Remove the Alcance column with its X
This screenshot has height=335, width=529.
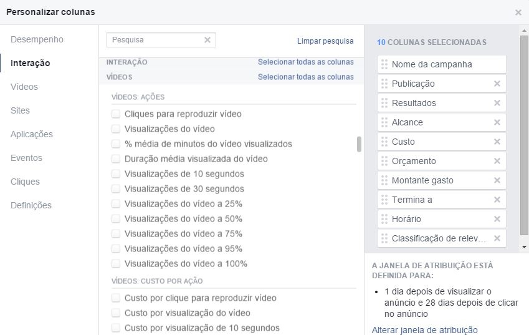click(x=497, y=122)
